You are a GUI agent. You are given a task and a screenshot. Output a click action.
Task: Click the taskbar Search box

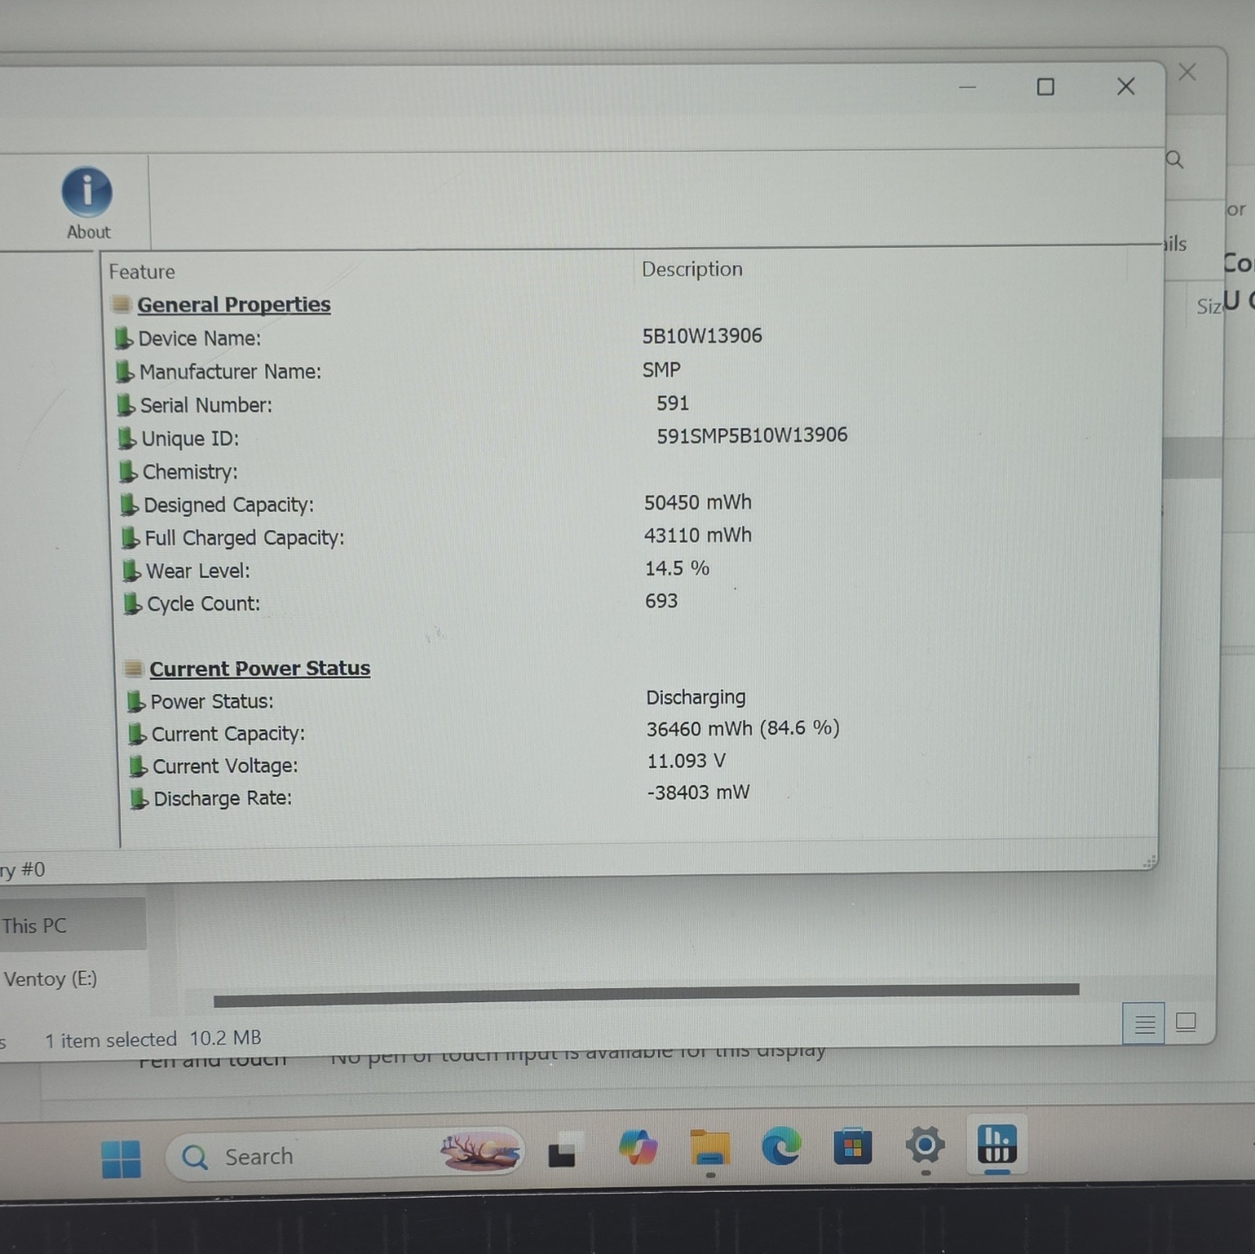pyautogui.click(x=344, y=1155)
